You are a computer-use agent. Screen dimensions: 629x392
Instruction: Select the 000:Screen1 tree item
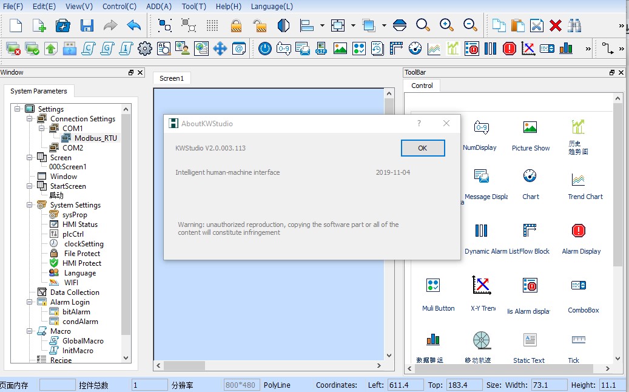(x=67, y=167)
